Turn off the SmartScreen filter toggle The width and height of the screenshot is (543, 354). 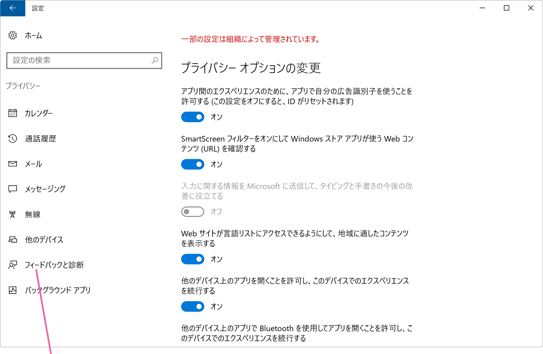tap(193, 164)
